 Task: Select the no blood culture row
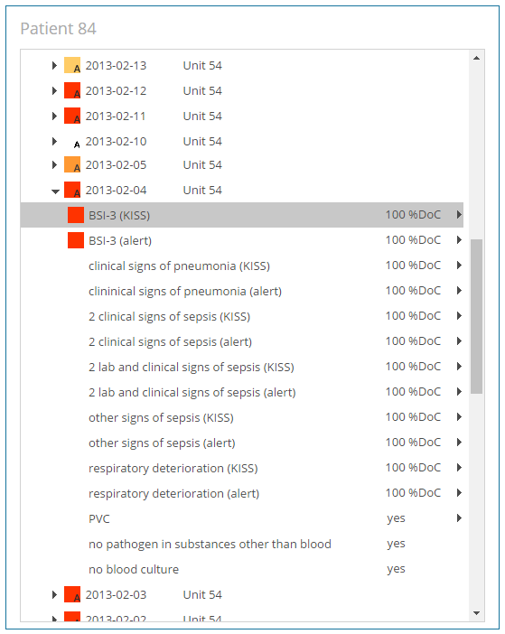pyautogui.click(x=242, y=569)
